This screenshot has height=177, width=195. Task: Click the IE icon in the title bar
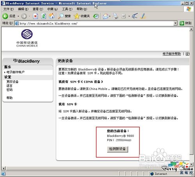coord(4,3)
